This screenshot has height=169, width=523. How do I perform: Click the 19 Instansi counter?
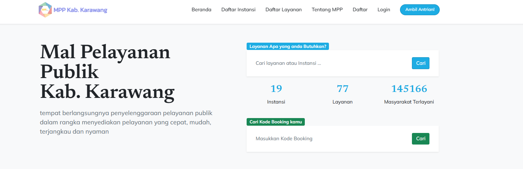coord(276,94)
